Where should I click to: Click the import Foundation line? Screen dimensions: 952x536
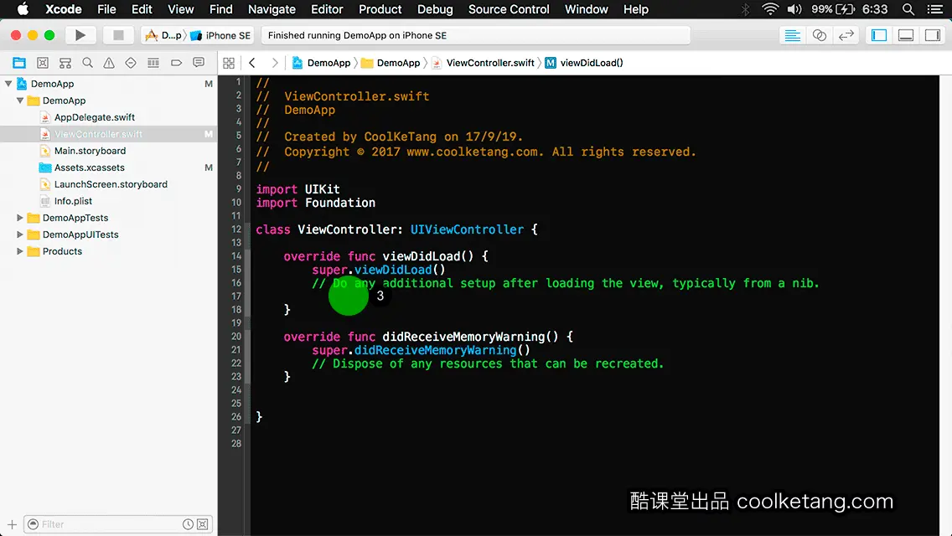pos(316,203)
